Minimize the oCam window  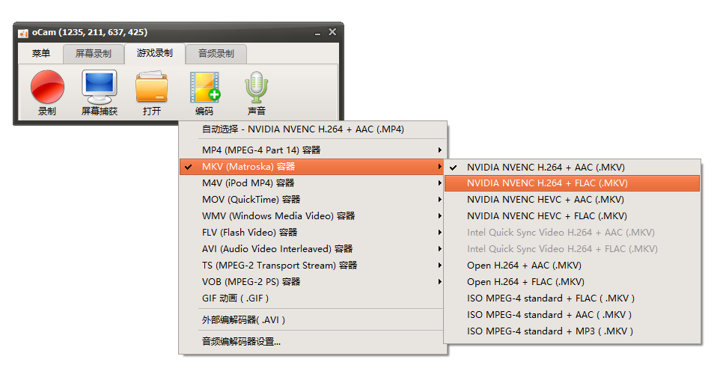pos(317,33)
